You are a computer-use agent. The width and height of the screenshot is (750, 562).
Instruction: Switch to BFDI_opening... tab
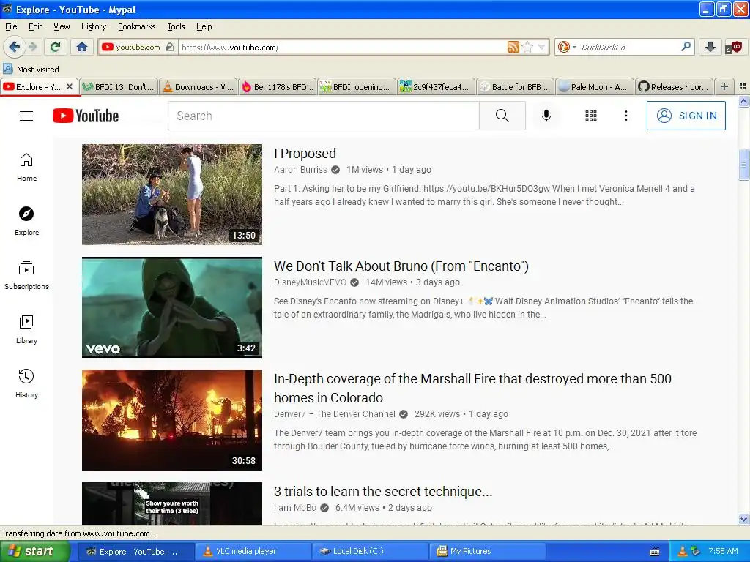click(x=357, y=87)
